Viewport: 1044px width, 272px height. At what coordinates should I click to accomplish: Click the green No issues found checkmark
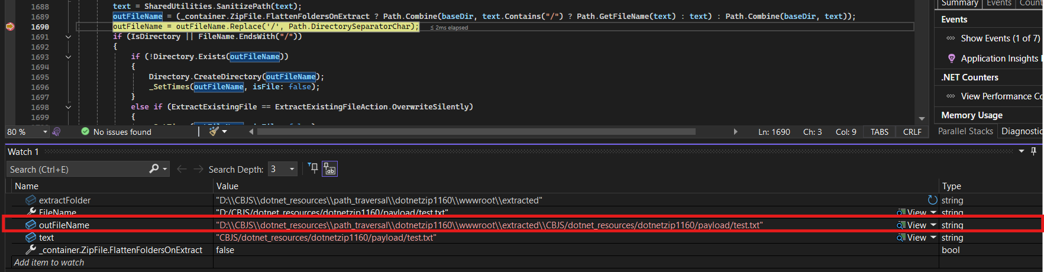pyautogui.click(x=85, y=131)
